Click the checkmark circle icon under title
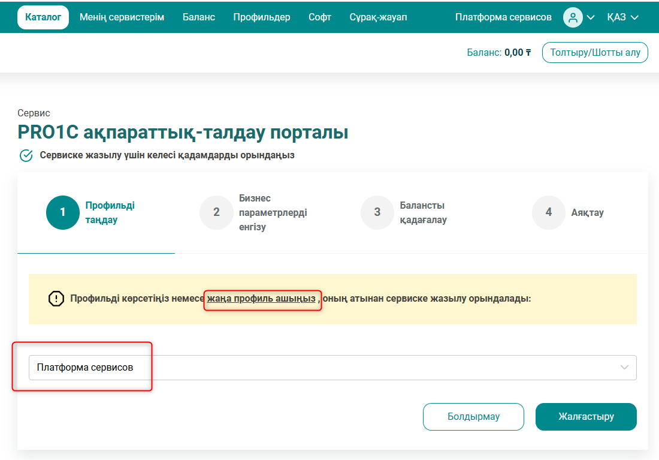The image size is (659, 460). click(26, 155)
